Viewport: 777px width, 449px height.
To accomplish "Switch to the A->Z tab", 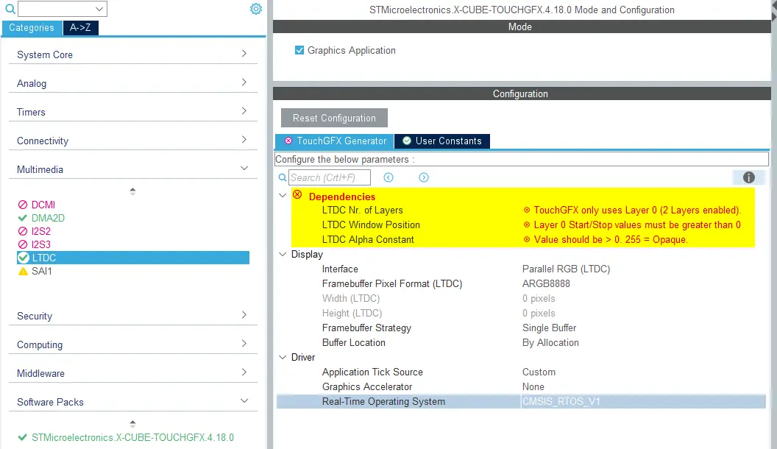I will (x=80, y=28).
